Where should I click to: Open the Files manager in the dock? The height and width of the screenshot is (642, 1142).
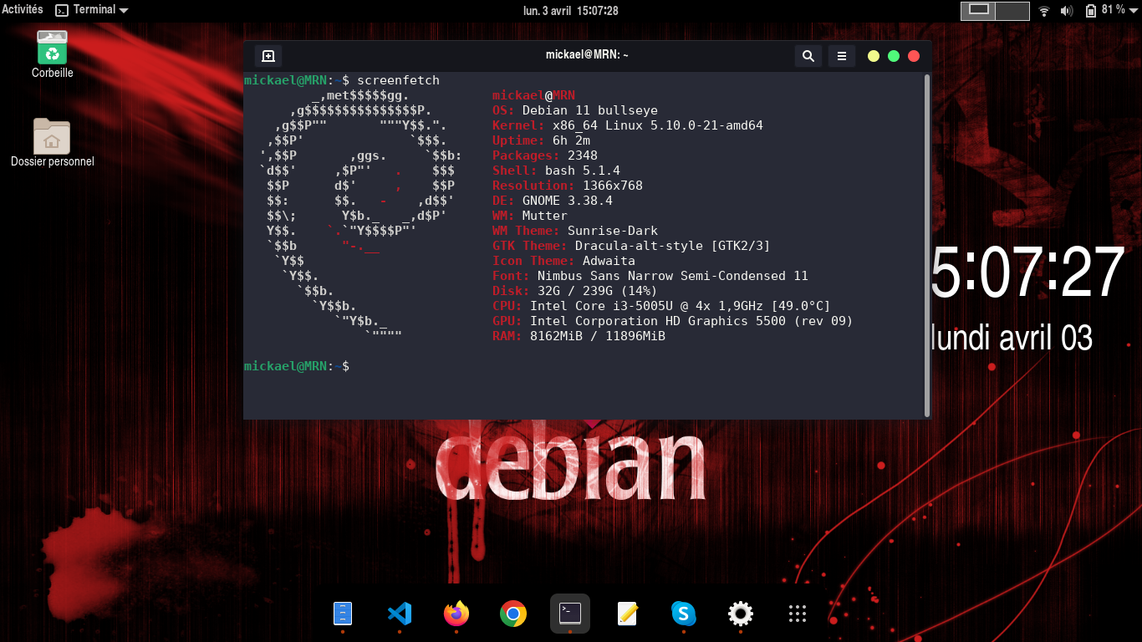click(343, 614)
